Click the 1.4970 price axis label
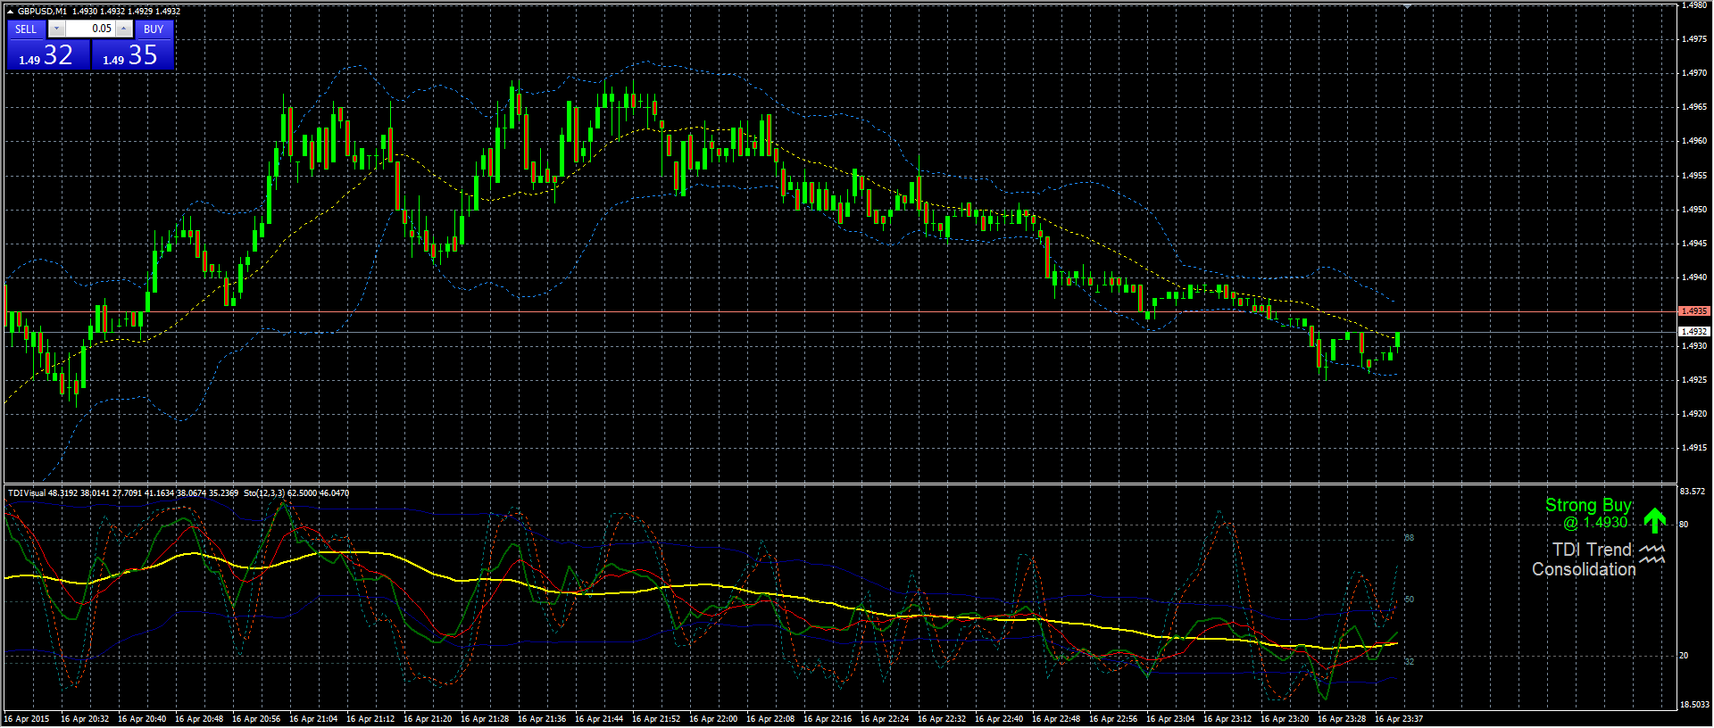 click(1694, 73)
